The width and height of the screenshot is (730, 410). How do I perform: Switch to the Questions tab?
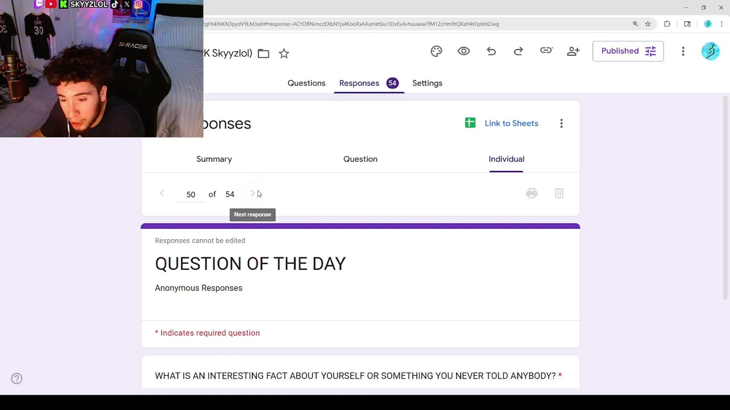pos(306,83)
